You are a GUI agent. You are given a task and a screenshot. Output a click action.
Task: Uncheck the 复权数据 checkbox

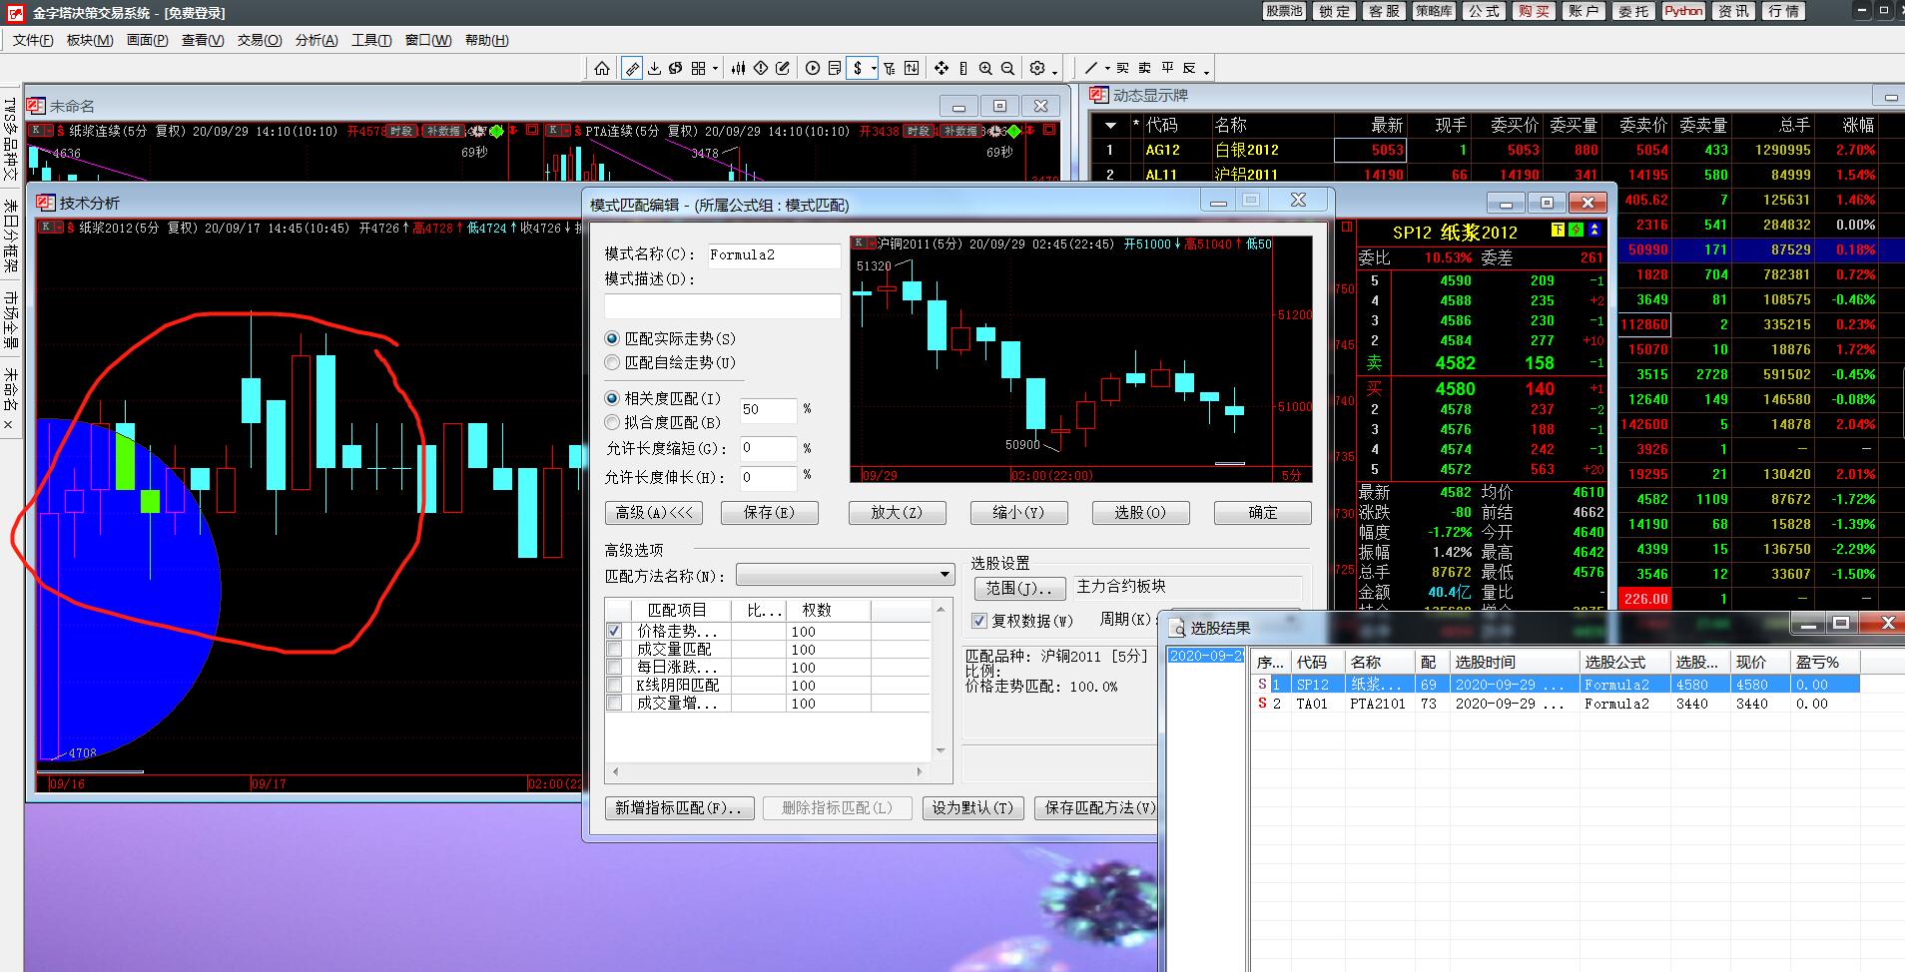click(979, 621)
